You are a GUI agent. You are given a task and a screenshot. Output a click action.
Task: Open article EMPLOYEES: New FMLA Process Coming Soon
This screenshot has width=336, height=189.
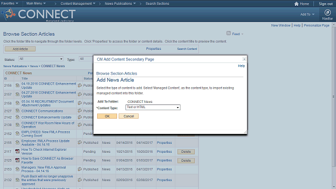[x=46, y=134]
